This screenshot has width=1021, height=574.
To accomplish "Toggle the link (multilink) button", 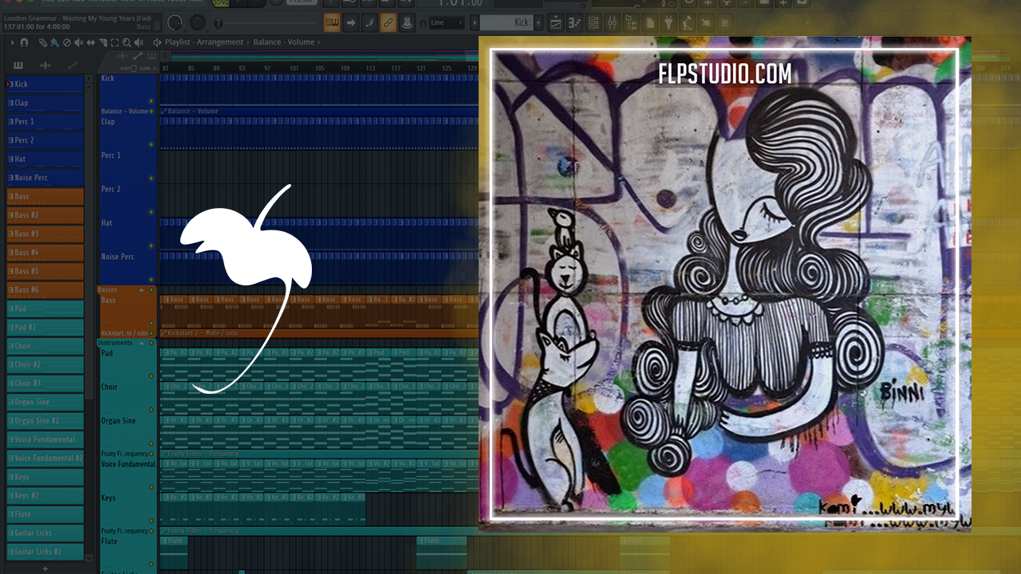I will 388,22.
